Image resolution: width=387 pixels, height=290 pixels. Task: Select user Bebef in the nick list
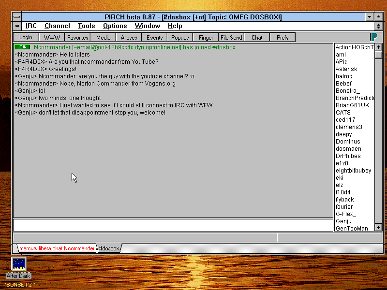coord(355,83)
